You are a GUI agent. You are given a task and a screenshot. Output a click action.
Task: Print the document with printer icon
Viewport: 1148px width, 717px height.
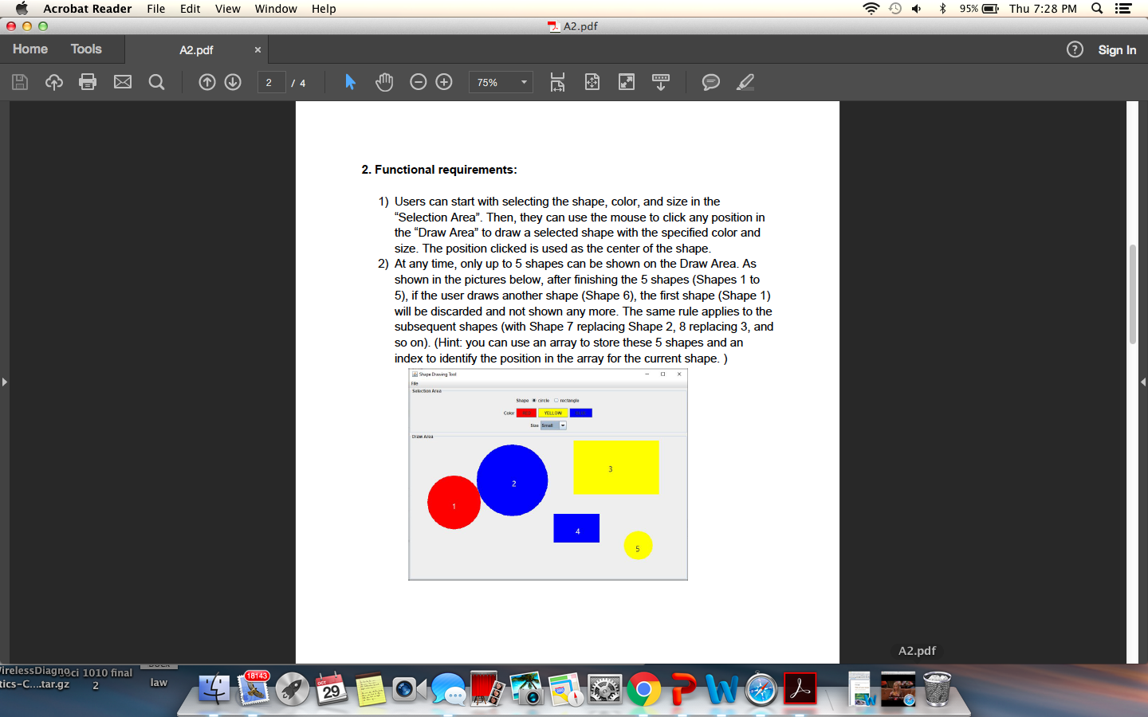[88, 82]
